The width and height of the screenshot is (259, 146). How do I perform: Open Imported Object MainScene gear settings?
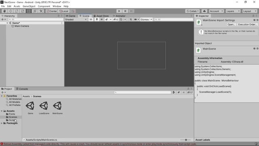pos(257,49)
